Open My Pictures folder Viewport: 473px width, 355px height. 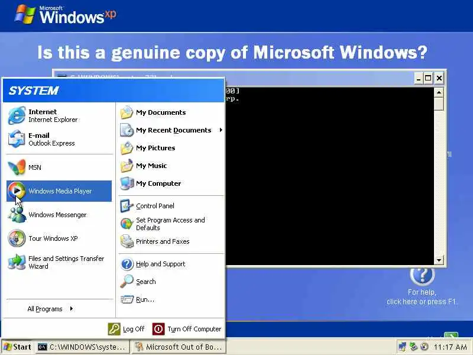click(171, 148)
